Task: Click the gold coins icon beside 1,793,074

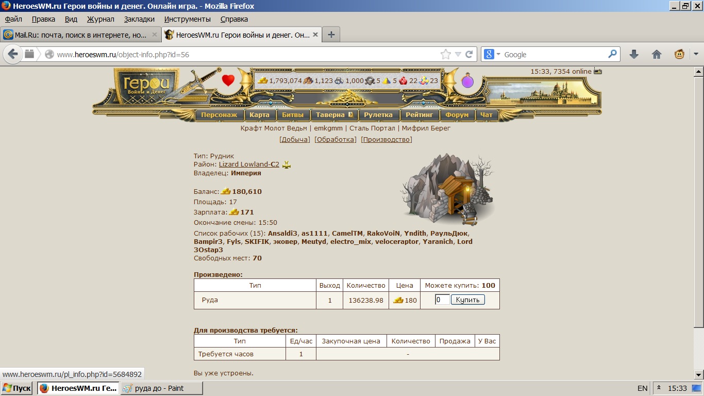Action: coord(263,80)
